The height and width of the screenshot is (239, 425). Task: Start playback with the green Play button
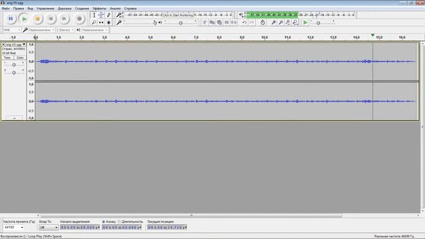tap(24, 19)
